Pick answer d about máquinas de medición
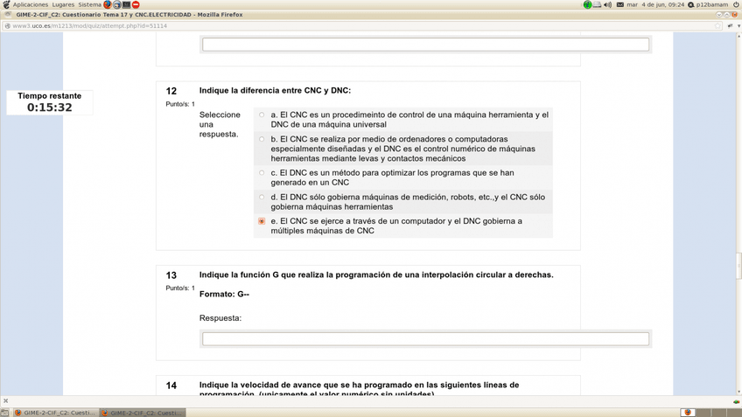Screen dimensions: 742x417 coord(262,198)
